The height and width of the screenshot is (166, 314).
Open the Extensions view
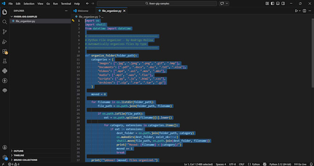tap(5, 52)
